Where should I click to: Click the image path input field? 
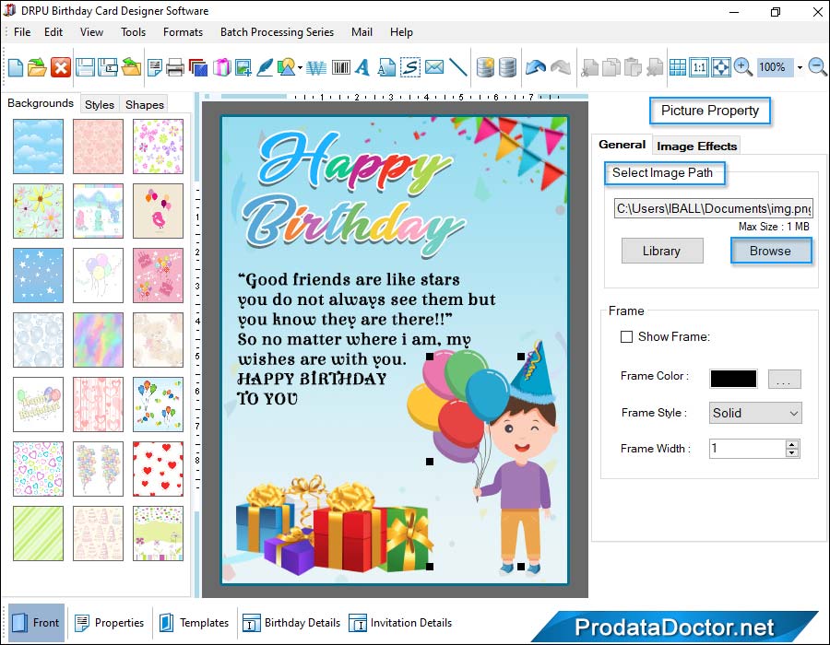pos(713,208)
